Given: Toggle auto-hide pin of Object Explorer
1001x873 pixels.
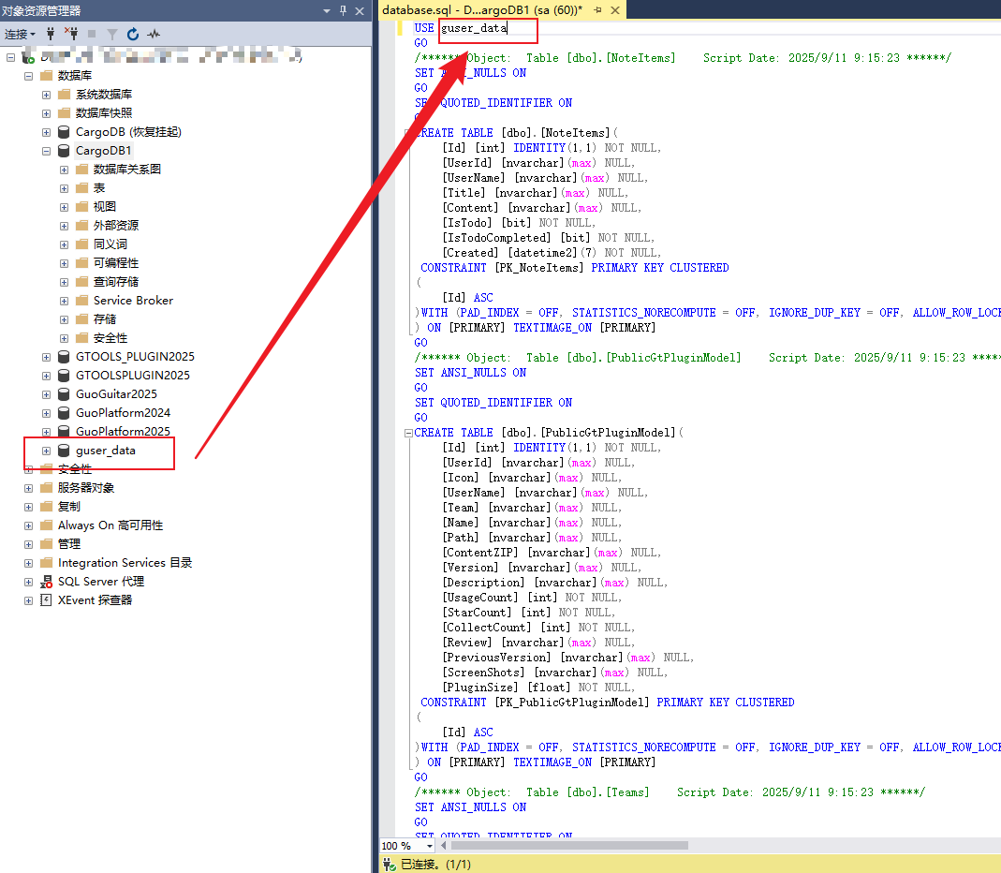Looking at the screenshot, I should [x=343, y=11].
